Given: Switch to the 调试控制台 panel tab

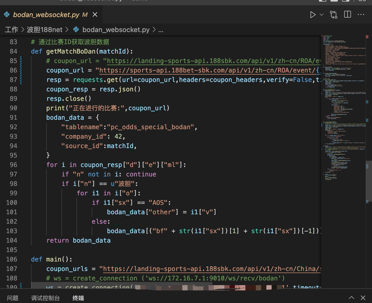Looking at the screenshot, I should click(x=45, y=298).
